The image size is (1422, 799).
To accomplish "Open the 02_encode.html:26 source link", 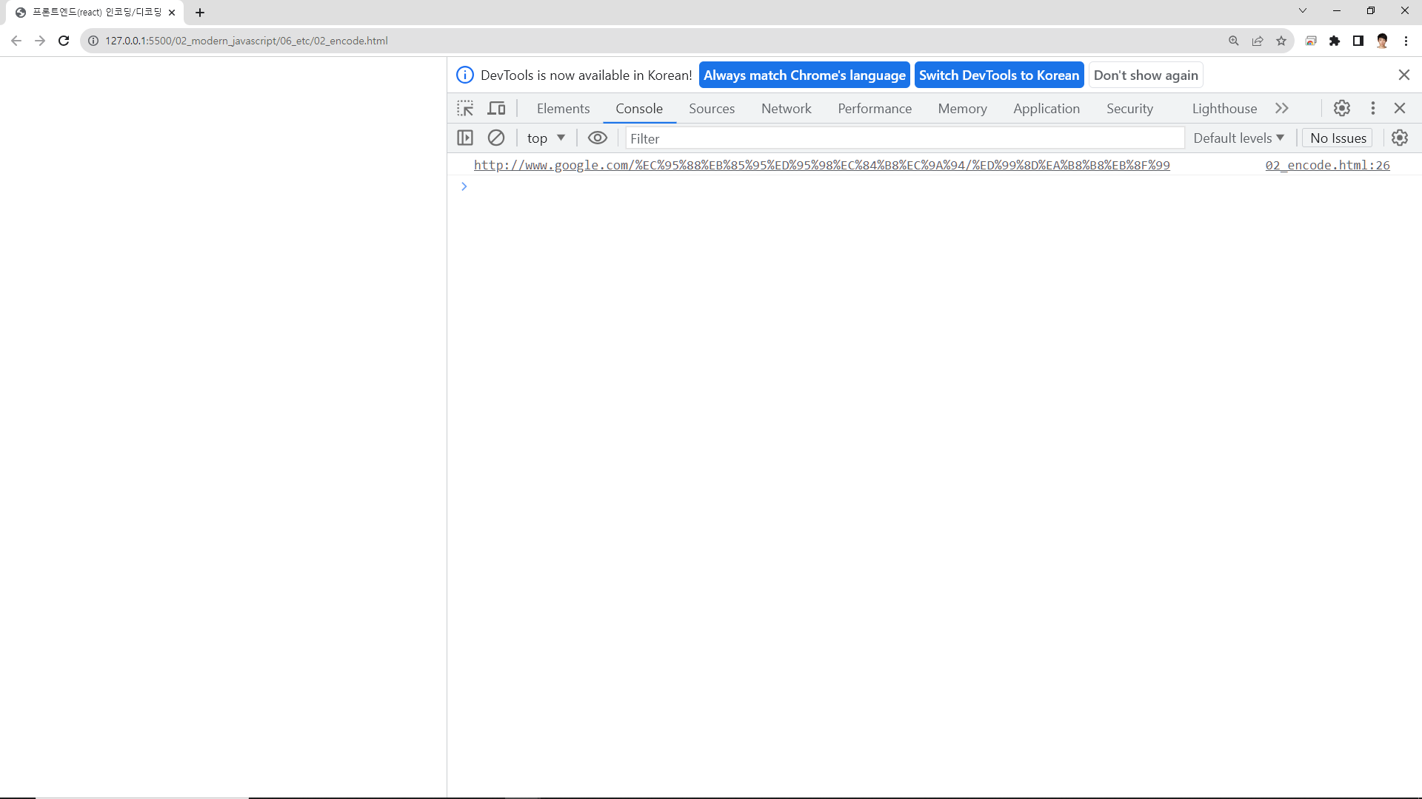I will 1327,165.
